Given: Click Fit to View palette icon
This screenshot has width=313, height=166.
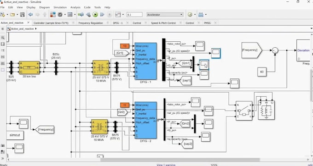Looking at the screenshot, I should click(x=3, y=44).
